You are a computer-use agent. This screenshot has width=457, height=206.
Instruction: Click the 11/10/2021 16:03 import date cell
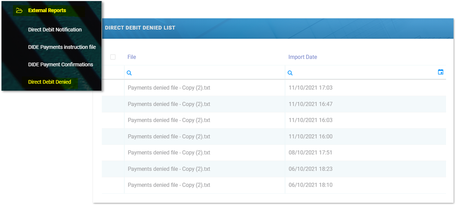pos(310,120)
